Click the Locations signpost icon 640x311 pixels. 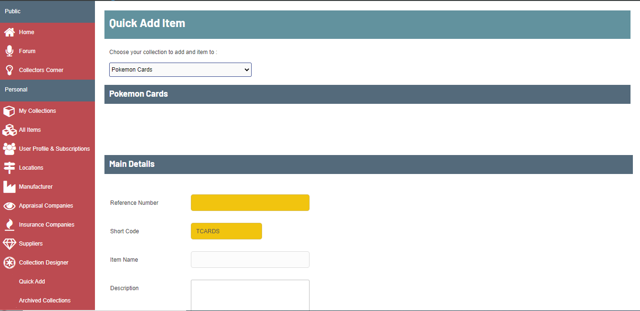tap(9, 168)
